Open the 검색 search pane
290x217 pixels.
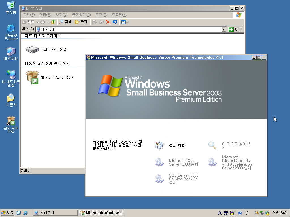pyautogui.click(x=65, y=22)
